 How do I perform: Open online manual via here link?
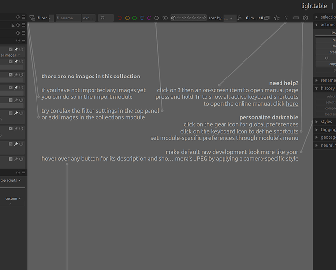[292, 104]
